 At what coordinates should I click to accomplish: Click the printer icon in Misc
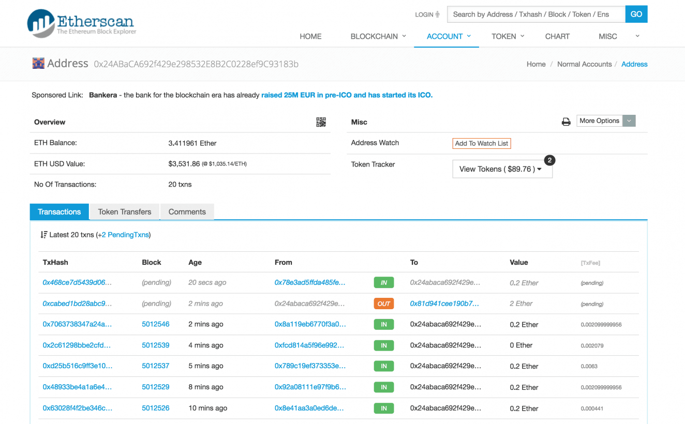point(566,122)
